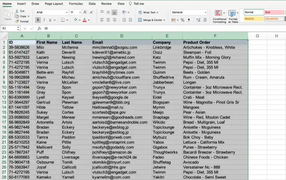Open the View ribbon tab
286x180 pixels.
[x=121, y=3]
